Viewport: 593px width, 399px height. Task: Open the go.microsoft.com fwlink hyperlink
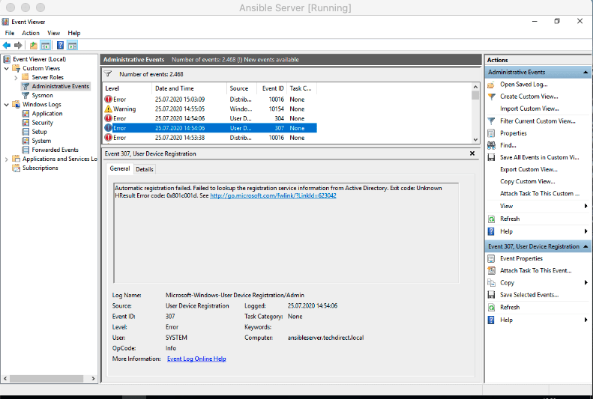pos(273,195)
